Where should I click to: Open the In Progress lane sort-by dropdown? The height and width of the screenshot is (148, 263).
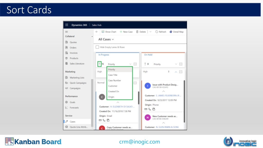tap(119, 64)
